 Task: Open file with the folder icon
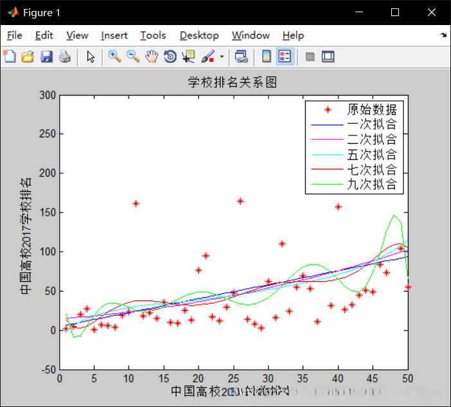click(28, 56)
